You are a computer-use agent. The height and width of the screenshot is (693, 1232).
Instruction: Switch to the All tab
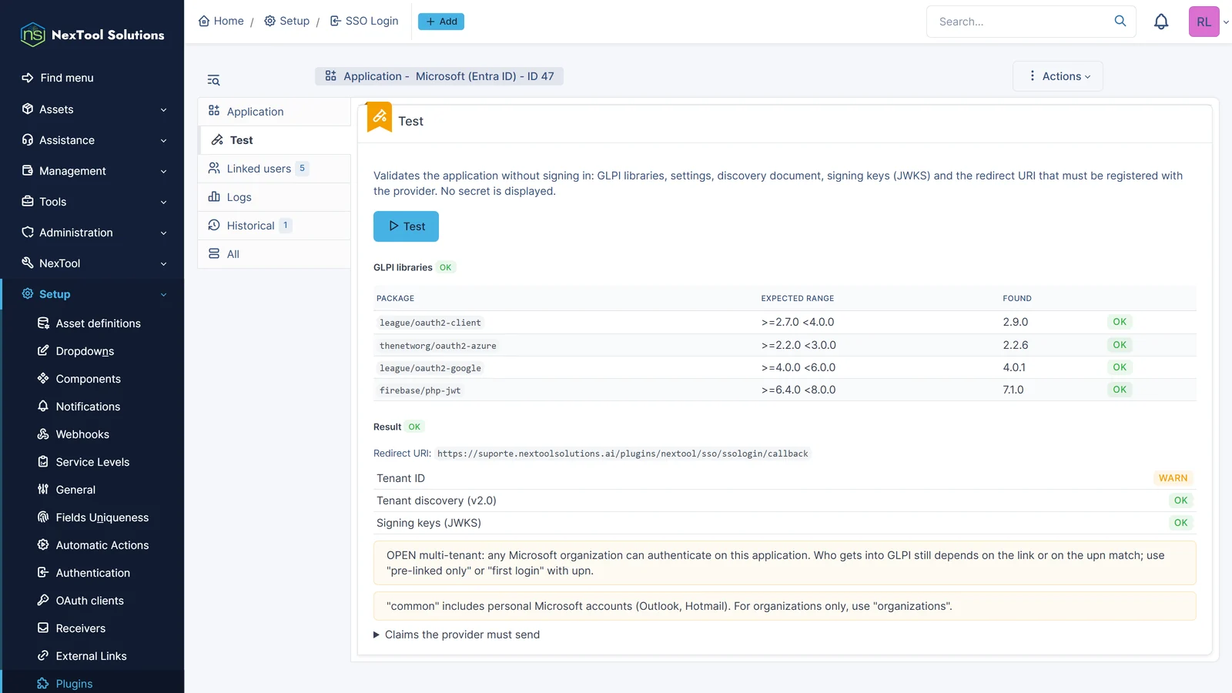point(274,254)
